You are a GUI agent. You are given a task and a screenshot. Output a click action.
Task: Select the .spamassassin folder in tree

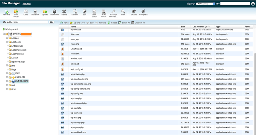19,50
